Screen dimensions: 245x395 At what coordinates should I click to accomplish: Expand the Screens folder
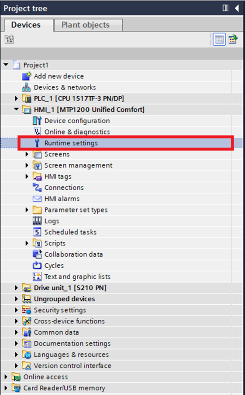point(27,154)
